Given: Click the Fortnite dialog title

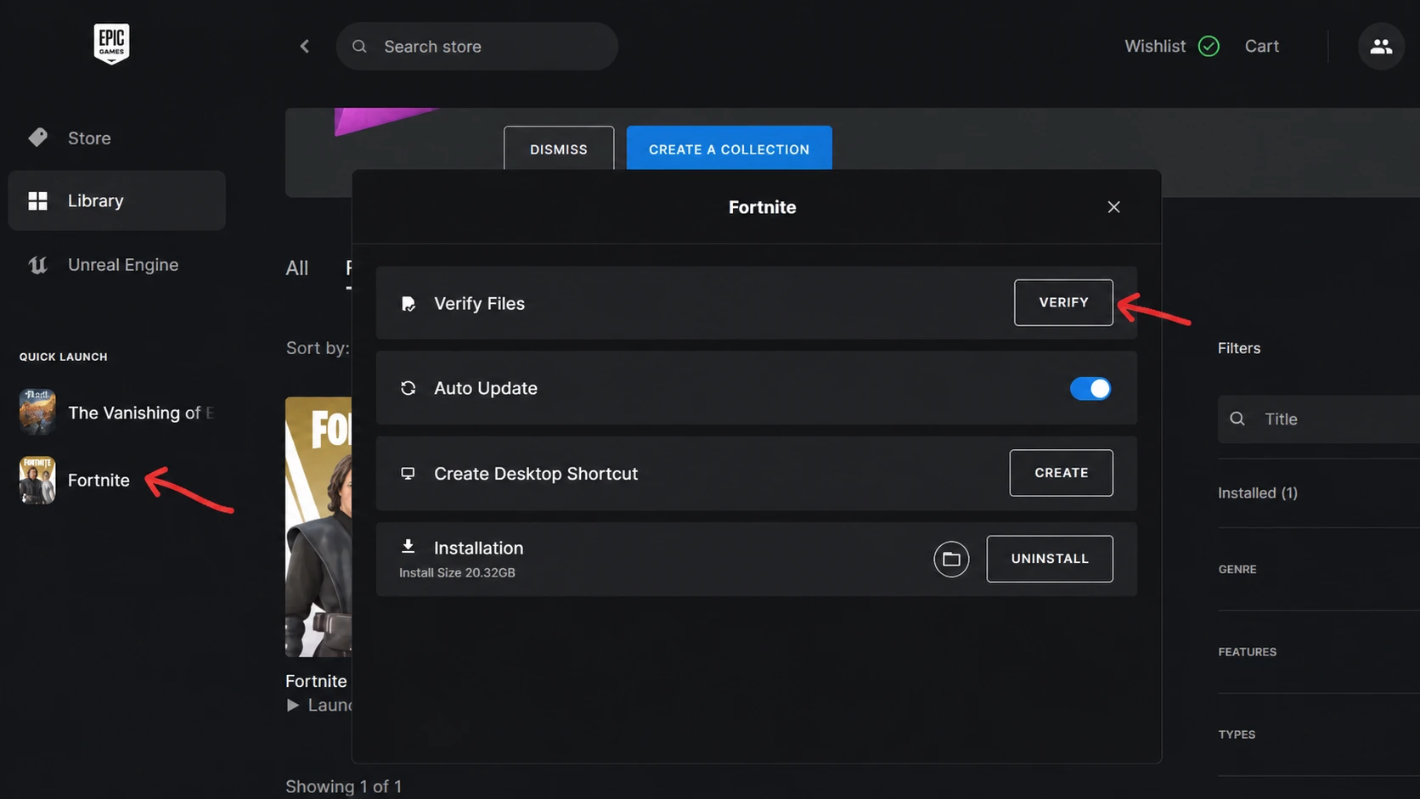Looking at the screenshot, I should (x=762, y=207).
